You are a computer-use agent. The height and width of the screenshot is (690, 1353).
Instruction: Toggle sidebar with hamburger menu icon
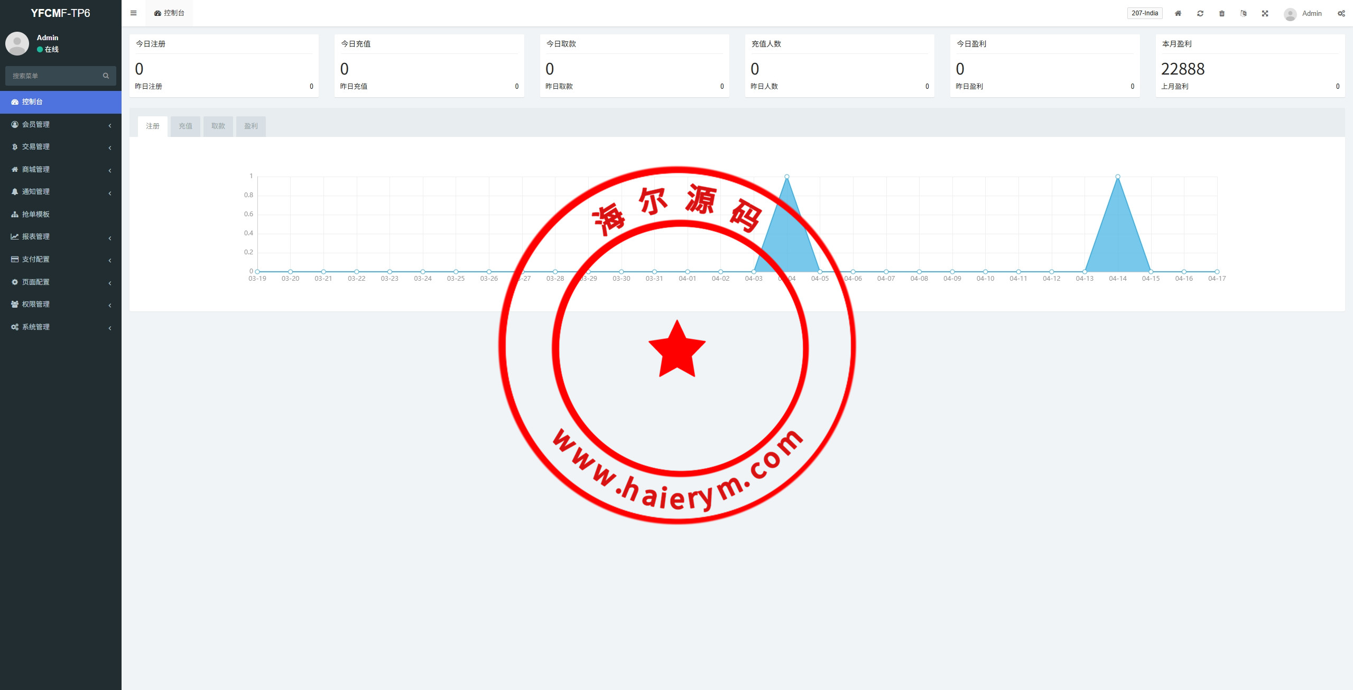pyautogui.click(x=134, y=13)
